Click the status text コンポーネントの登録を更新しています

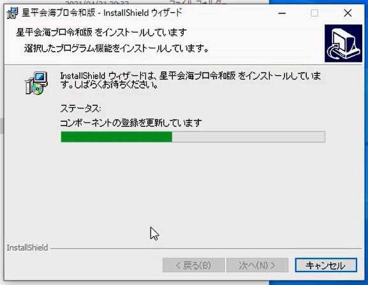click(x=131, y=122)
